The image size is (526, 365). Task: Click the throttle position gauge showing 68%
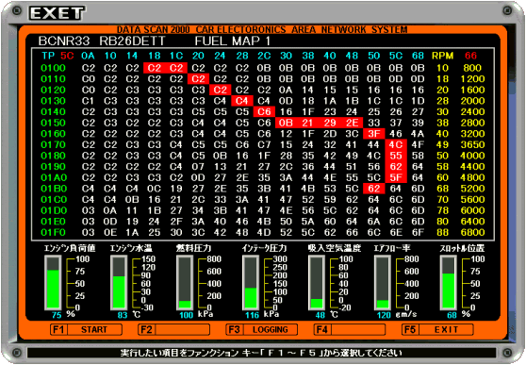pyautogui.click(x=449, y=283)
